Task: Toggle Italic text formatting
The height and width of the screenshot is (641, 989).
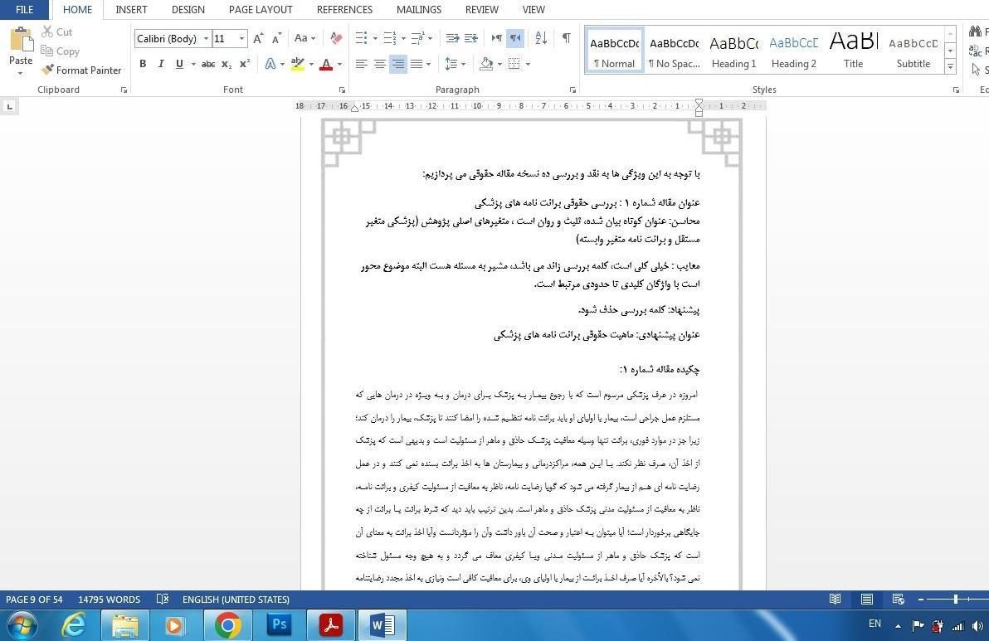Action: click(161, 64)
